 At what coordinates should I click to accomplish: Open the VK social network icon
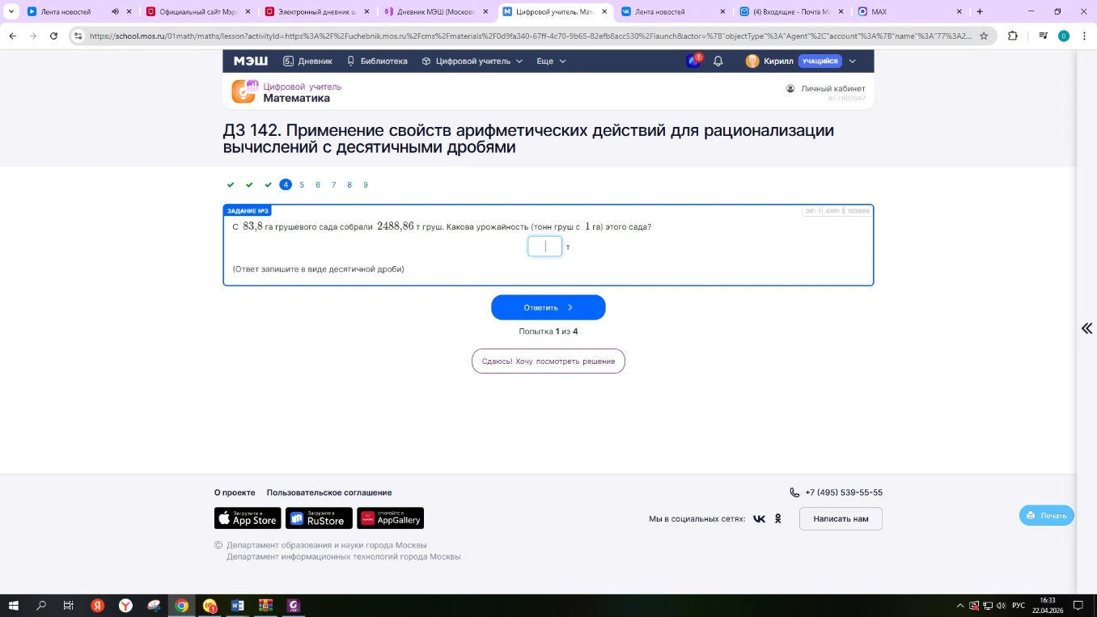tap(759, 519)
